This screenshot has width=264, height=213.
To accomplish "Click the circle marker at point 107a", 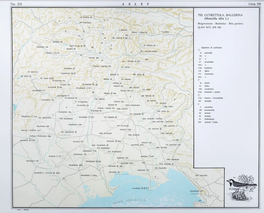I will point(32,116).
